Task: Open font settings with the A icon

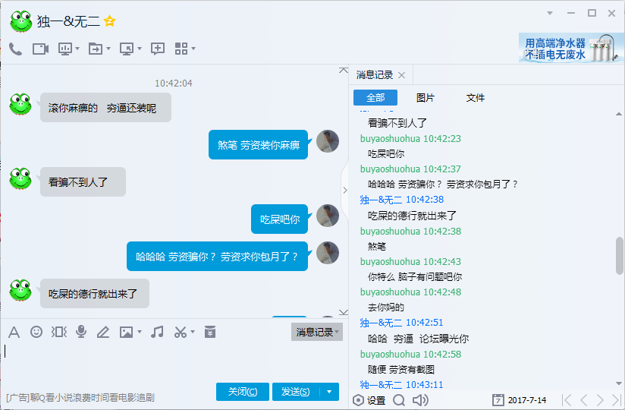Action: [x=14, y=332]
